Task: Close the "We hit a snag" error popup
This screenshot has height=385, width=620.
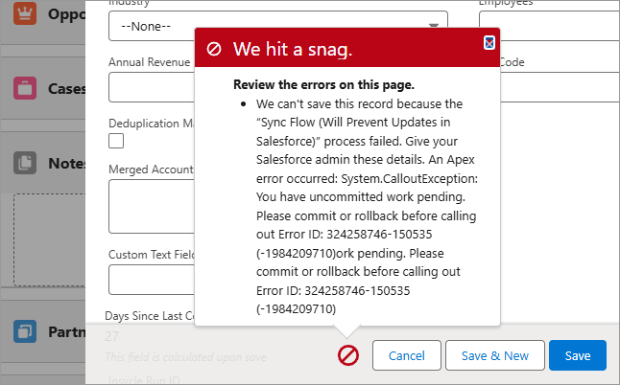Action: pos(489,42)
